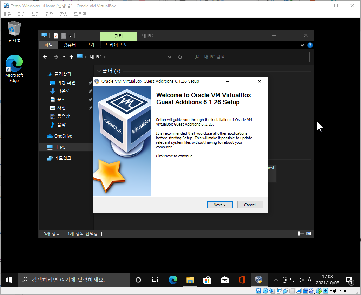
Task: Open VirtualBox 머신 menu
Action: (x=21, y=14)
